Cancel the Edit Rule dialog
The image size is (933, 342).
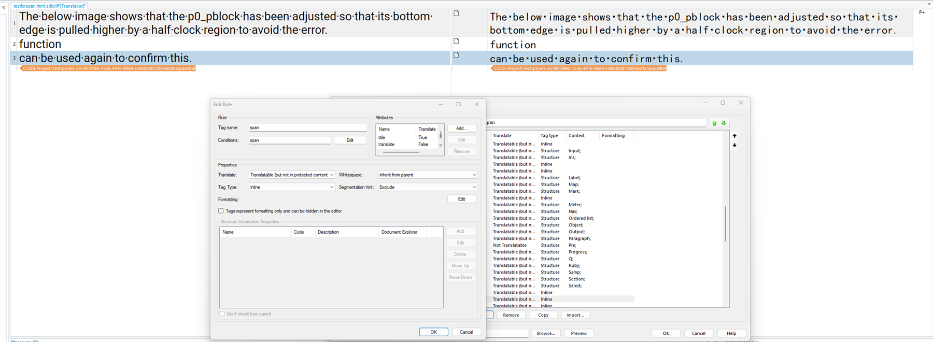pyautogui.click(x=466, y=332)
